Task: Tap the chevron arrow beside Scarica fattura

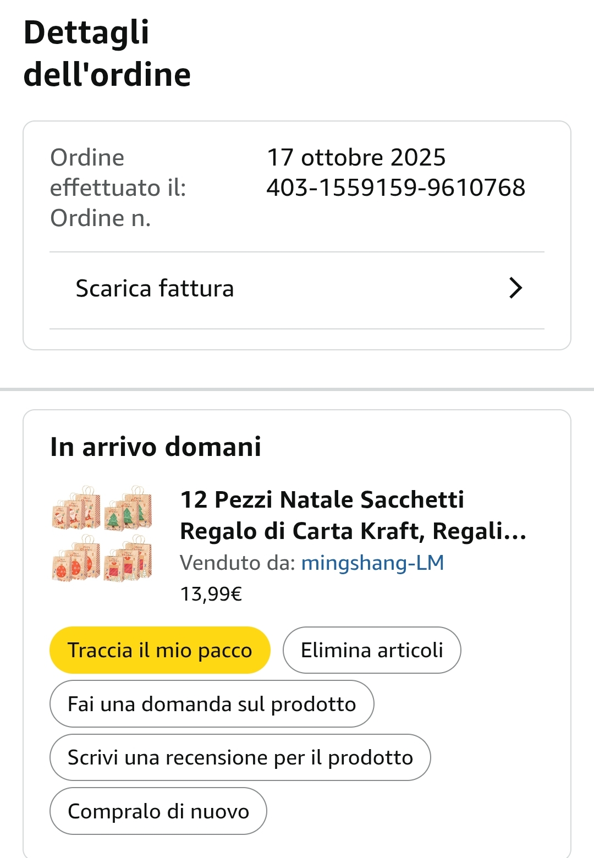Action: click(x=515, y=288)
